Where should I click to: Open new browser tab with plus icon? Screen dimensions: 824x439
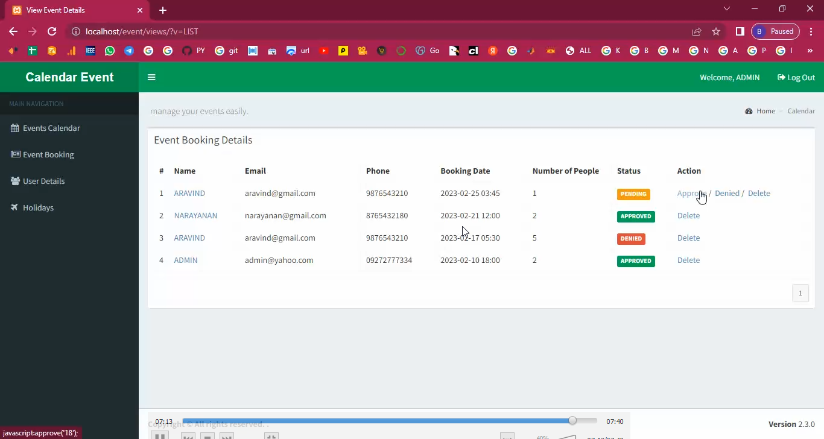(163, 10)
